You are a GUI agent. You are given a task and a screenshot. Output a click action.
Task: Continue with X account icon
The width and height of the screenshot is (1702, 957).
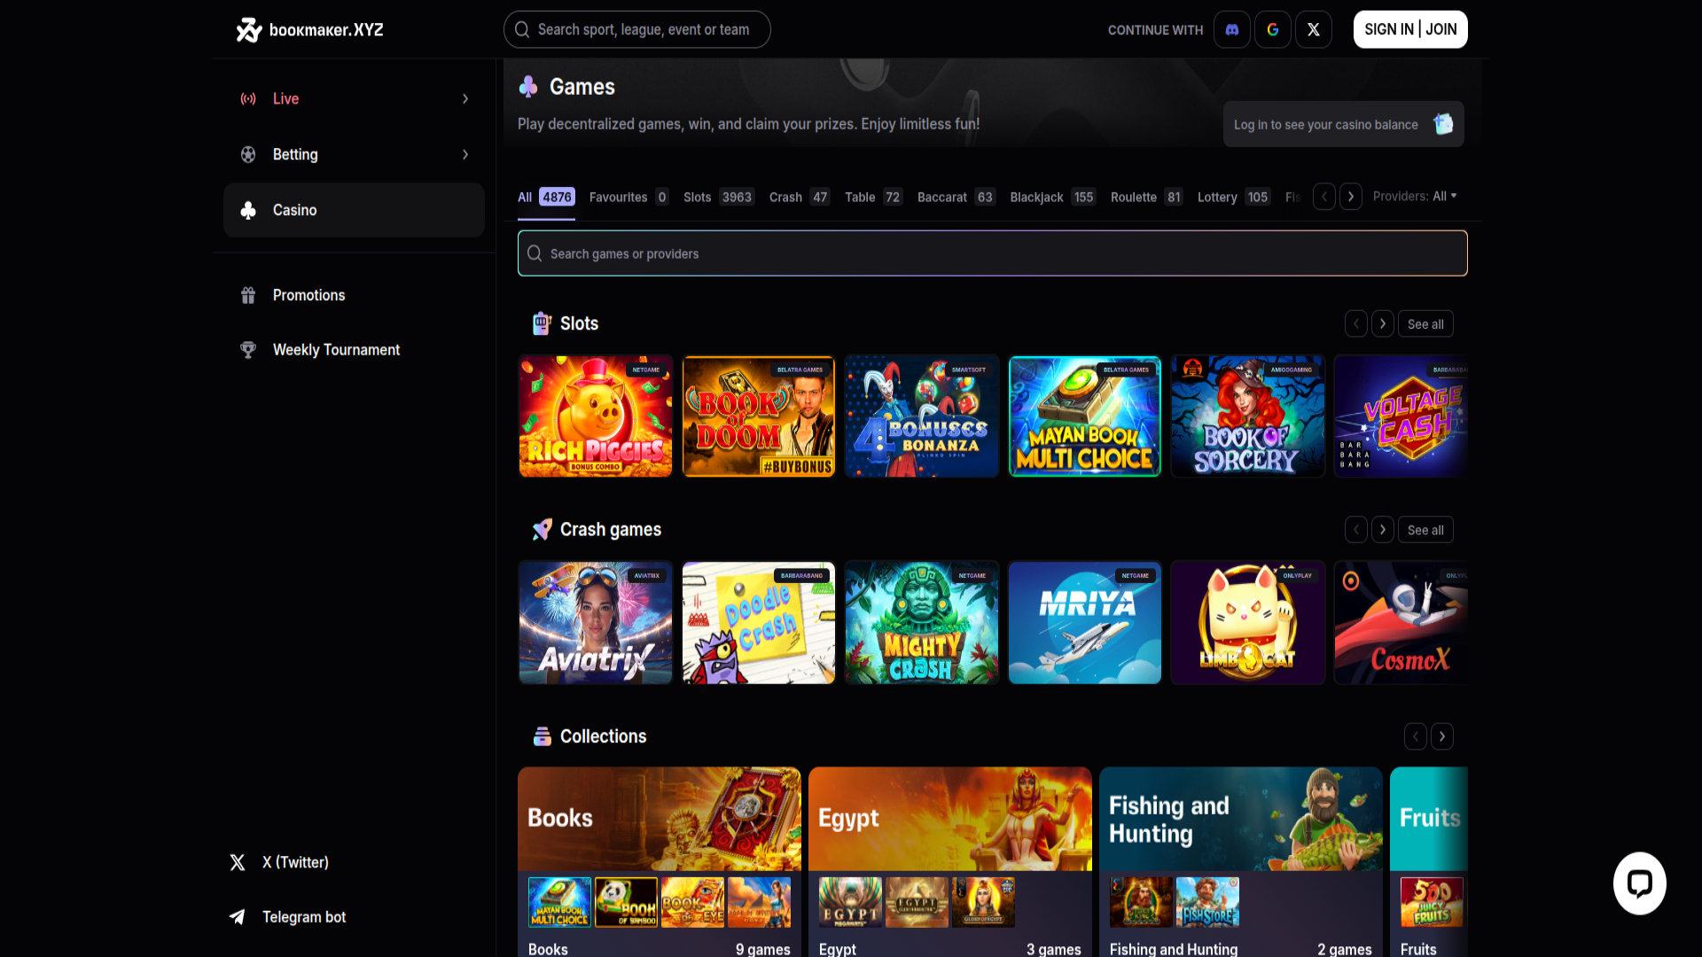(x=1314, y=29)
